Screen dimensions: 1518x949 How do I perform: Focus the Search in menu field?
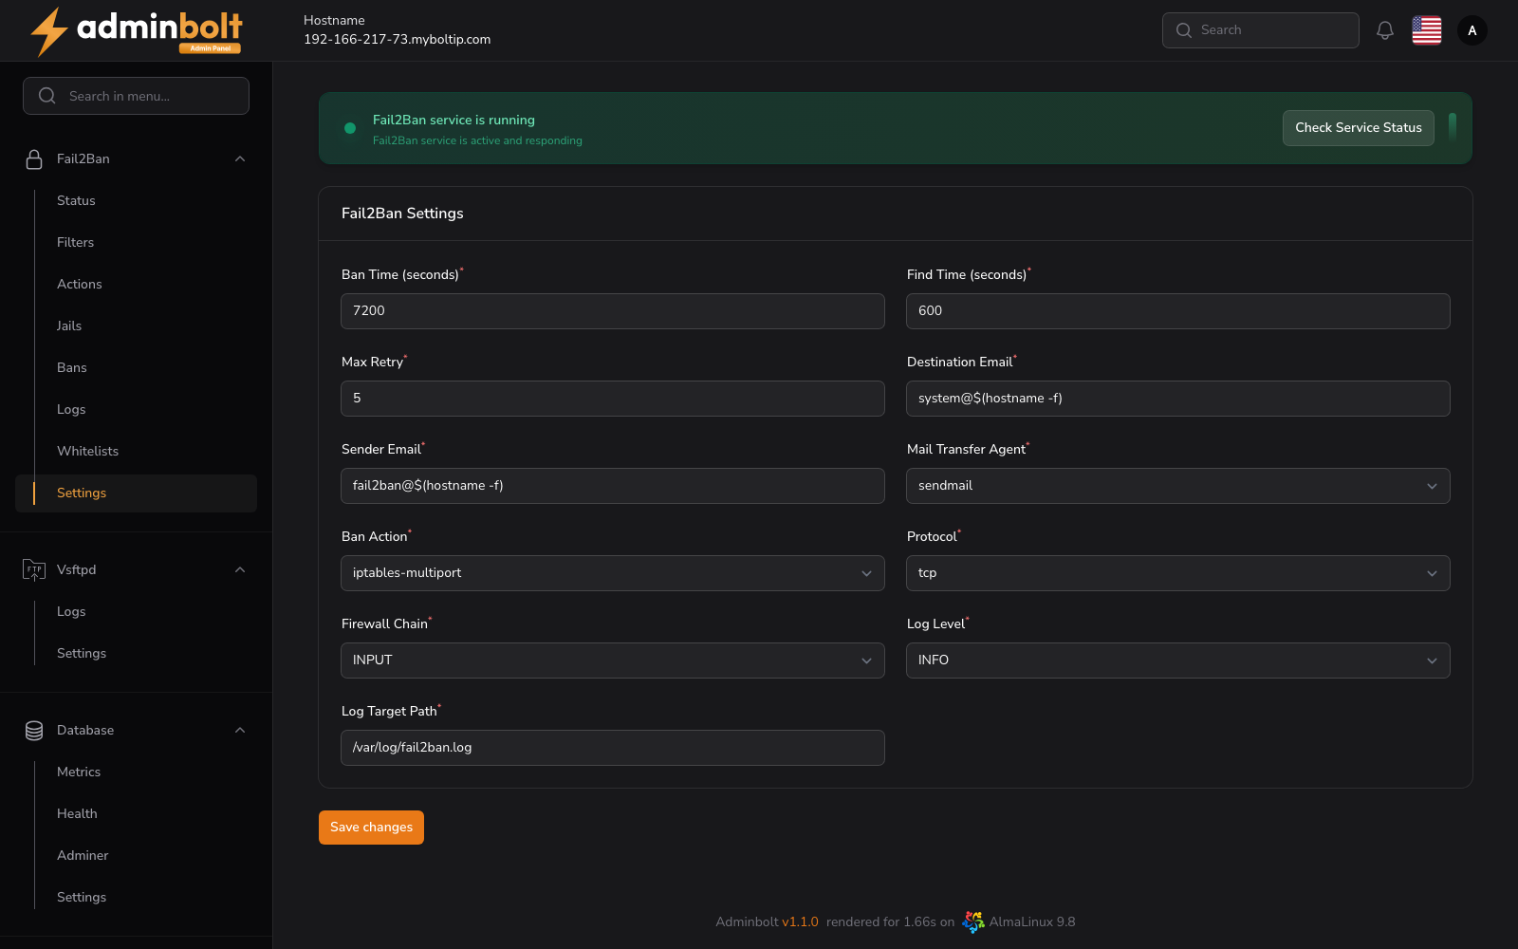tap(136, 96)
